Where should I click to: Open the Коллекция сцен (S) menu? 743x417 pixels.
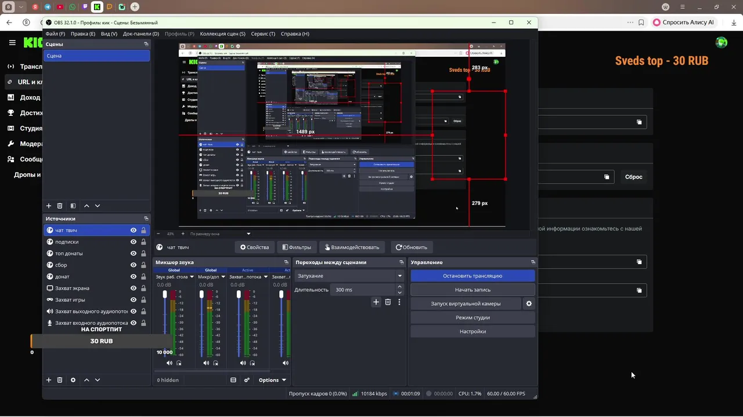[x=223, y=34]
